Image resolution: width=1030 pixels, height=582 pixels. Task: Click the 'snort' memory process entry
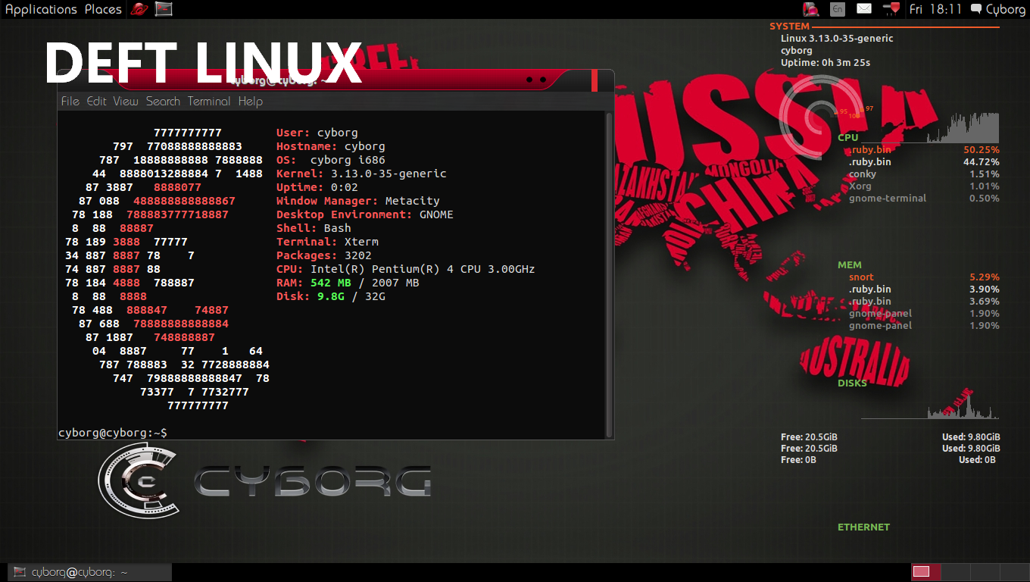coord(861,277)
